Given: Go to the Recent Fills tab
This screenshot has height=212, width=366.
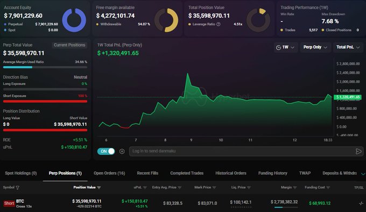Looking at the screenshot, I should (x=147, y=173).
